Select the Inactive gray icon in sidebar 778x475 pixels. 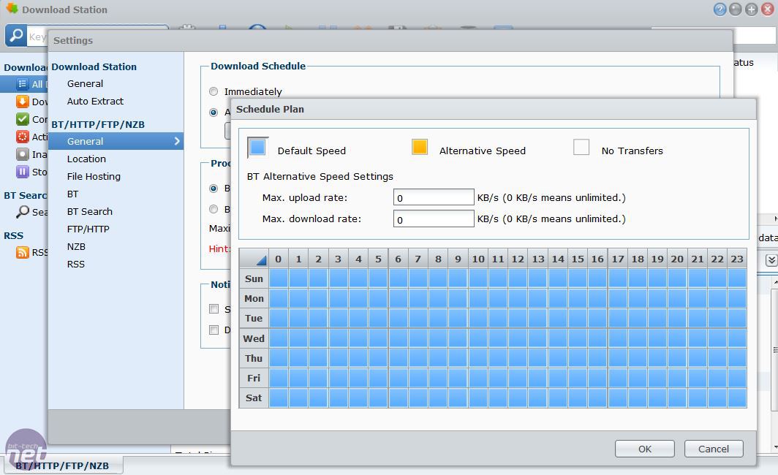point(23,154)
